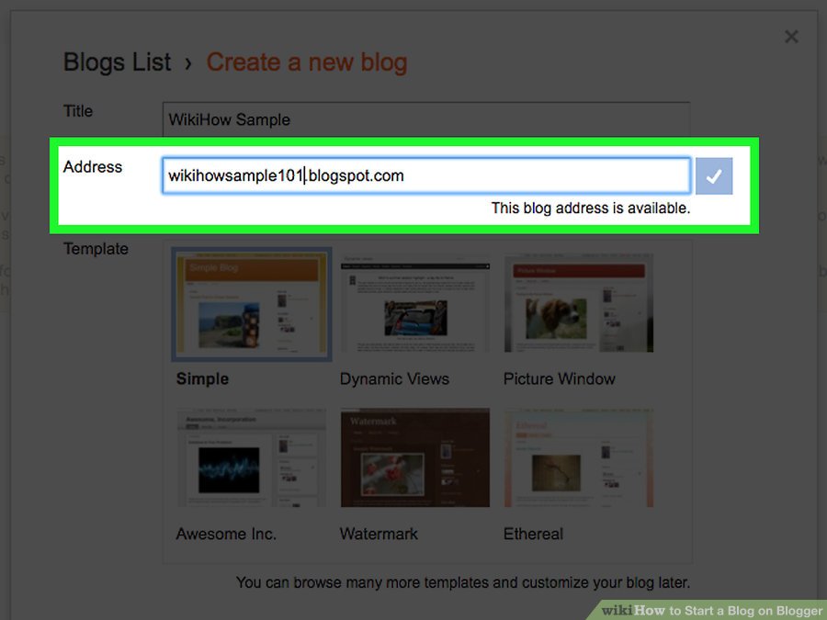Image resolution: width=827 pixels, height=620 pixels.
Task: Click the 'Address' field label
Action: tap(93, 167)
